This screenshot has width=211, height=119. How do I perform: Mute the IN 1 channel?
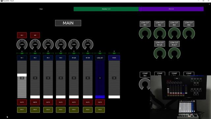(22, 102)
